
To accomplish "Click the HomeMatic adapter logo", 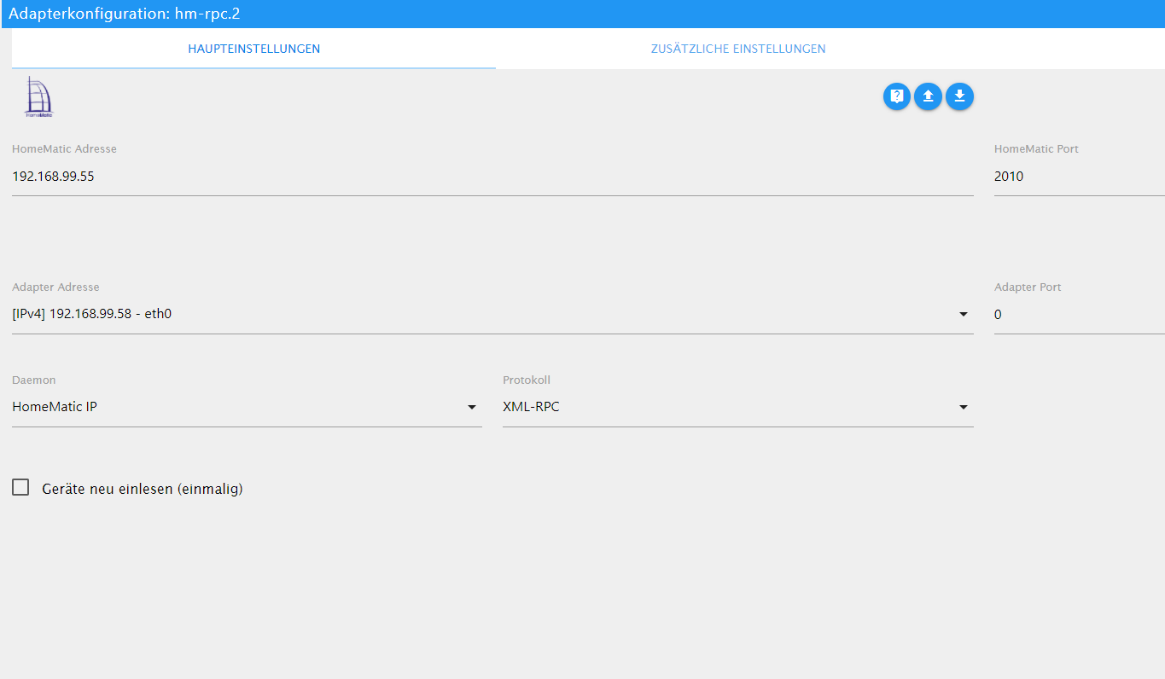I will (38, 96).
